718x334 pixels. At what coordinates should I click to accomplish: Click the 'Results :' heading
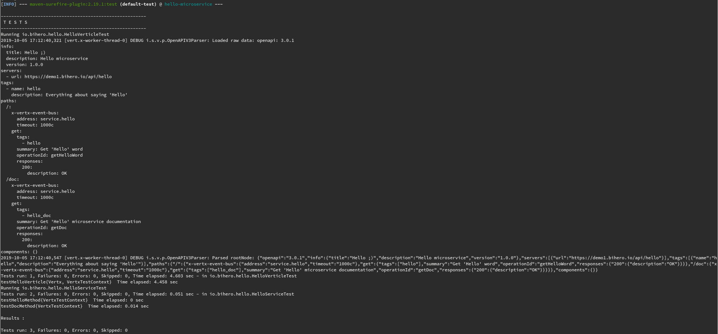click(12, 318)
